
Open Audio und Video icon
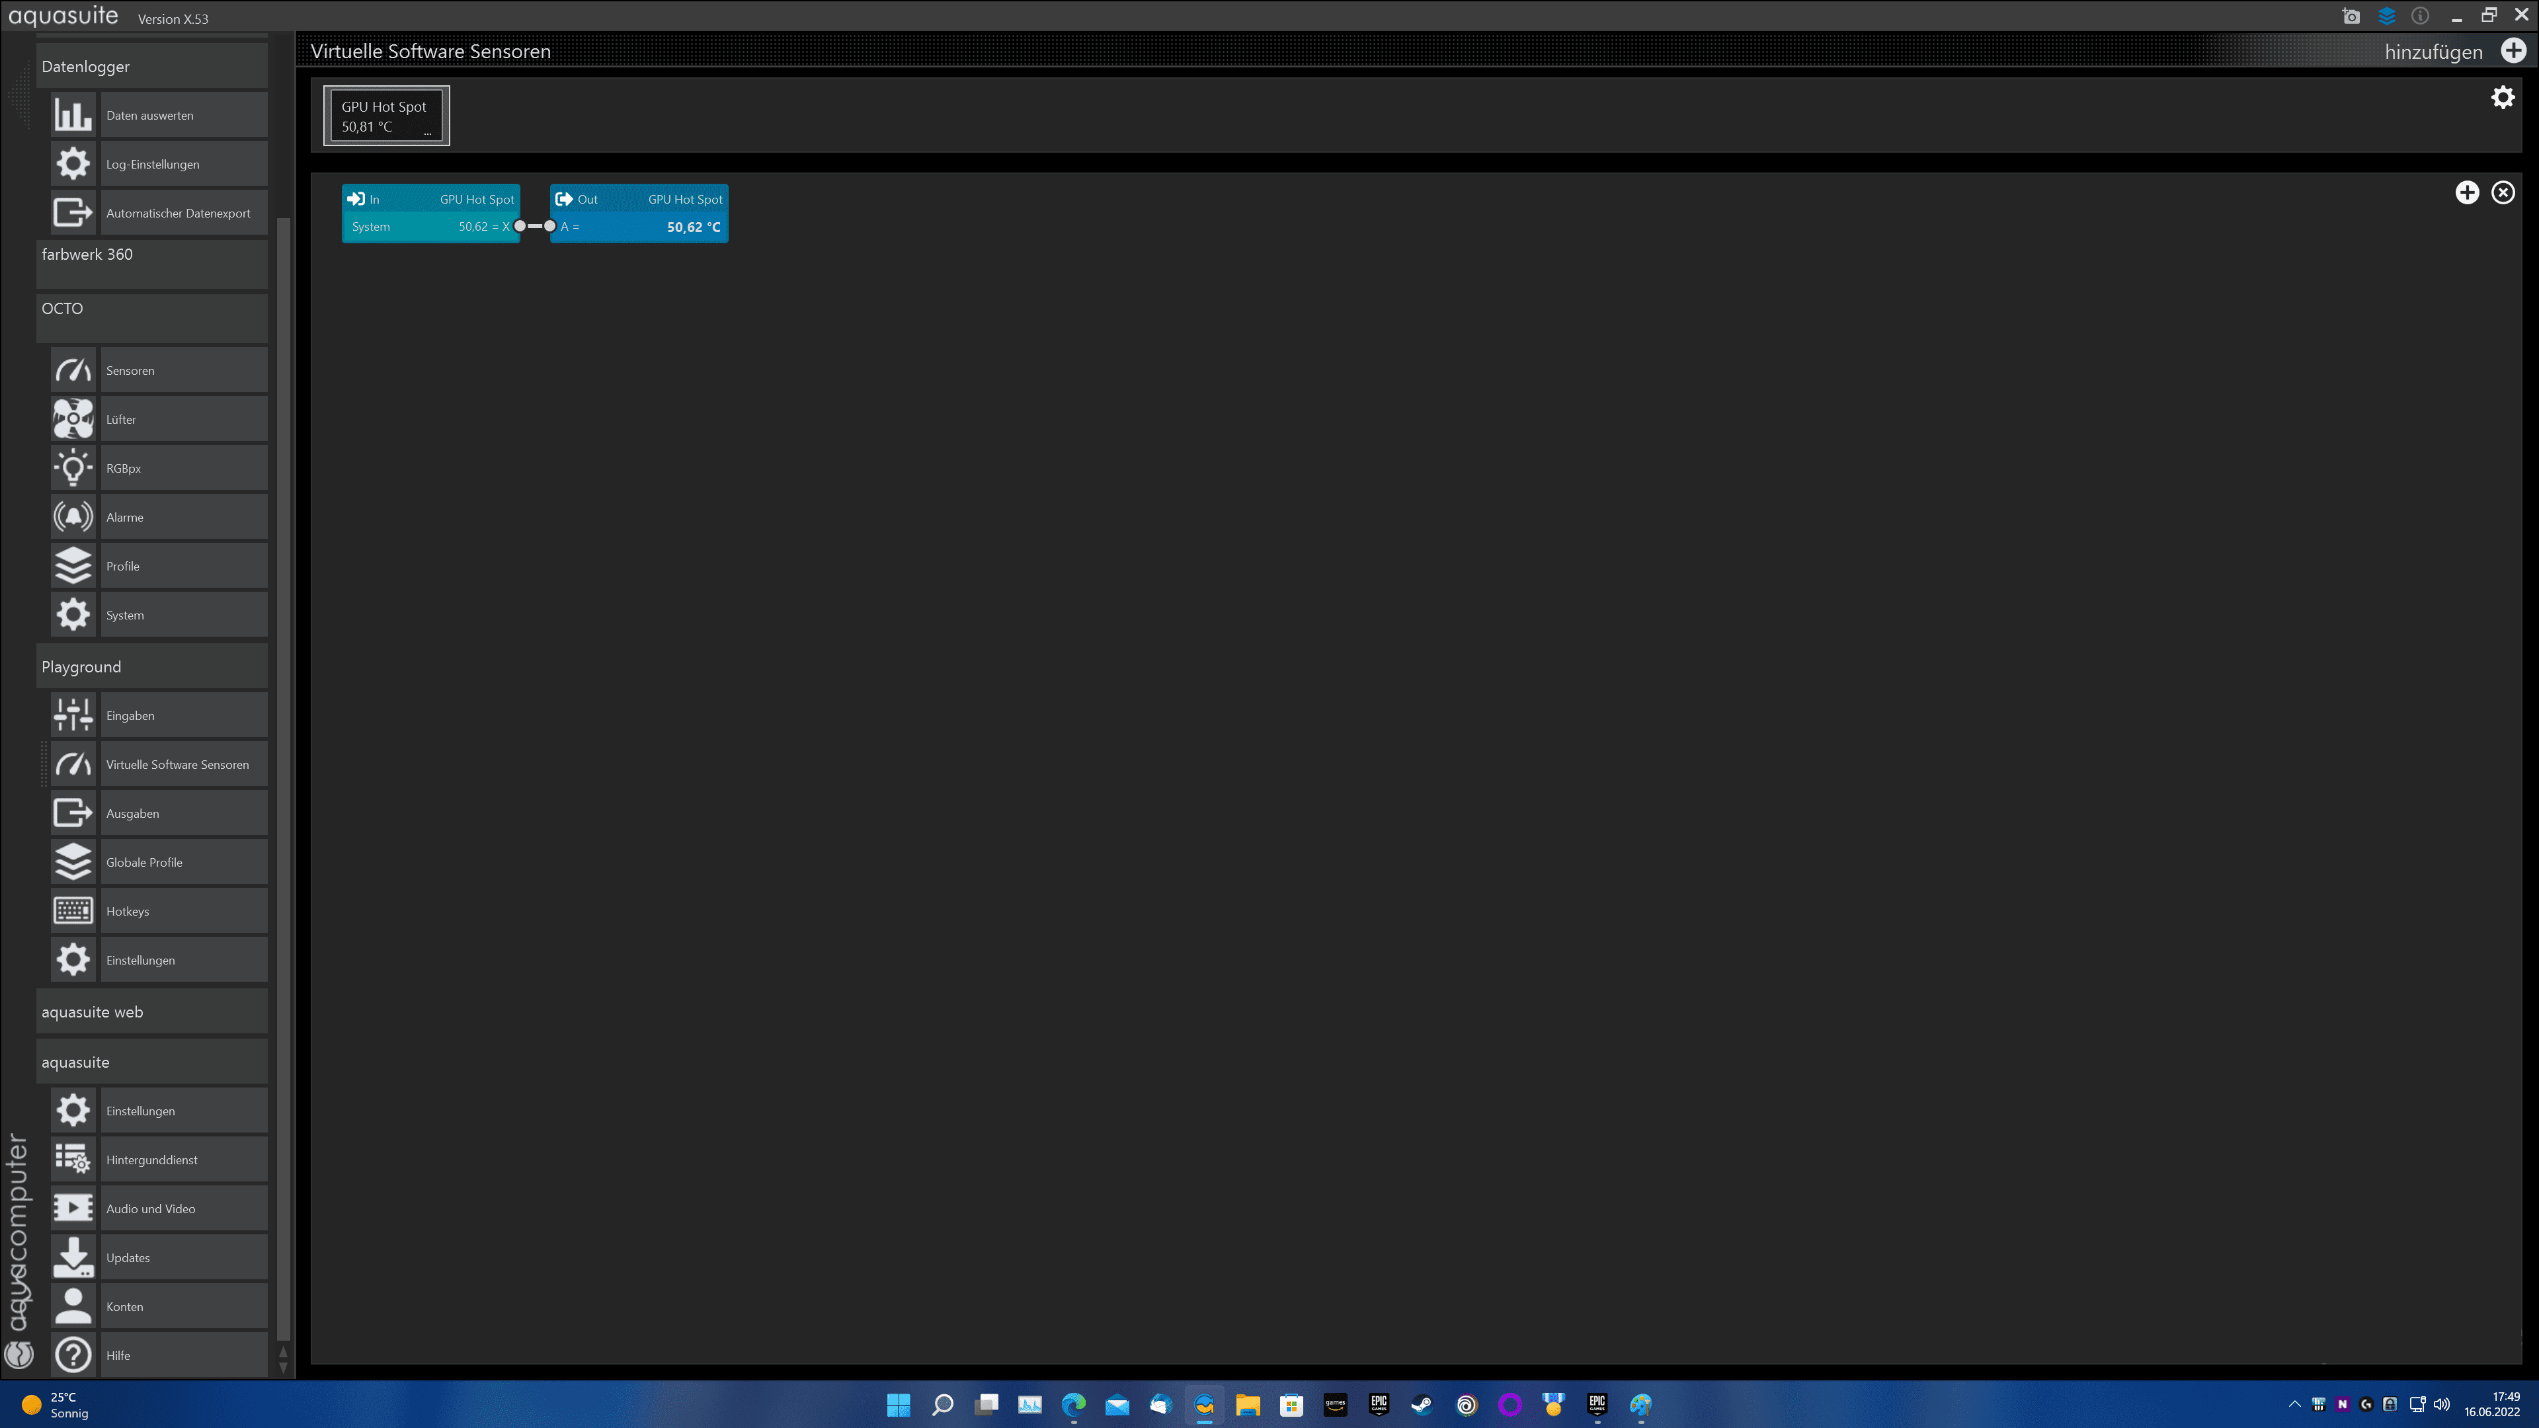coord(73,1209)
